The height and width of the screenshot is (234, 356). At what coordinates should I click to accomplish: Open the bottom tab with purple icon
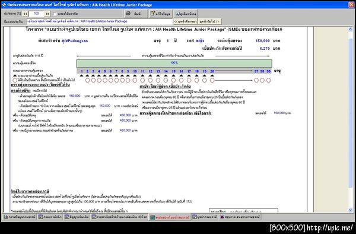pyautogui.click(x=240, y=217)
